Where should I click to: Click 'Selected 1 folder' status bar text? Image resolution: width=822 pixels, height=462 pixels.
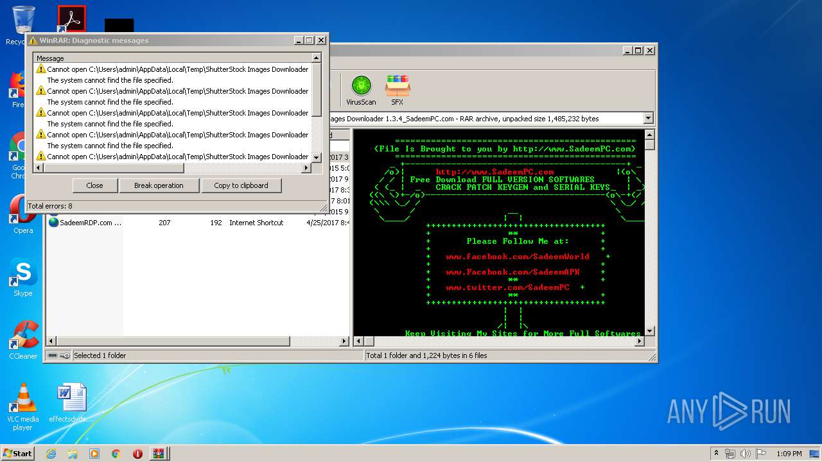point(100,355)
